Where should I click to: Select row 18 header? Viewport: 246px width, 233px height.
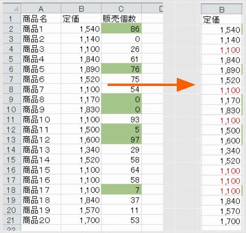(12, 190)
